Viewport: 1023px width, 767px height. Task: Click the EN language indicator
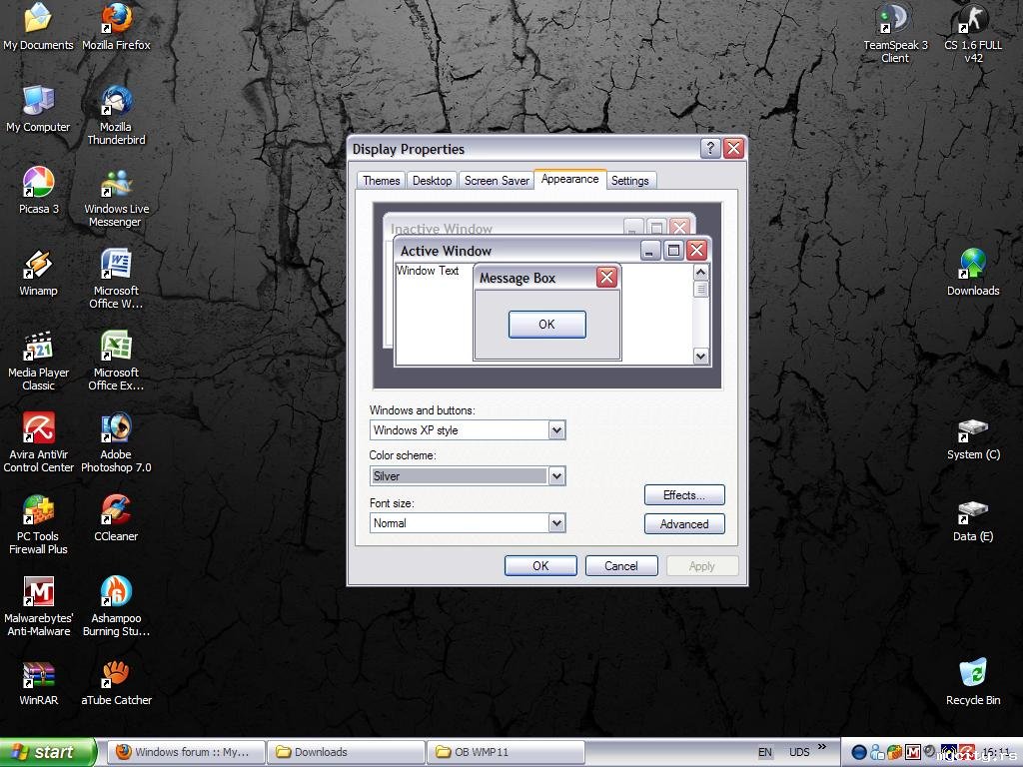click(764, 752)
